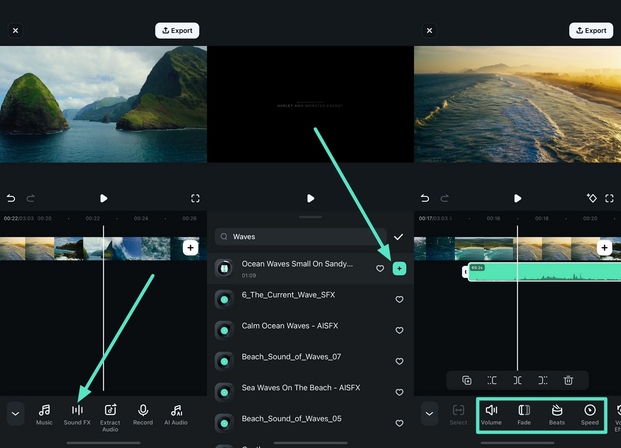Viewport: 621px width, 448px height.
Task: Click the Waves search field
Action: (x=300, y=236)
